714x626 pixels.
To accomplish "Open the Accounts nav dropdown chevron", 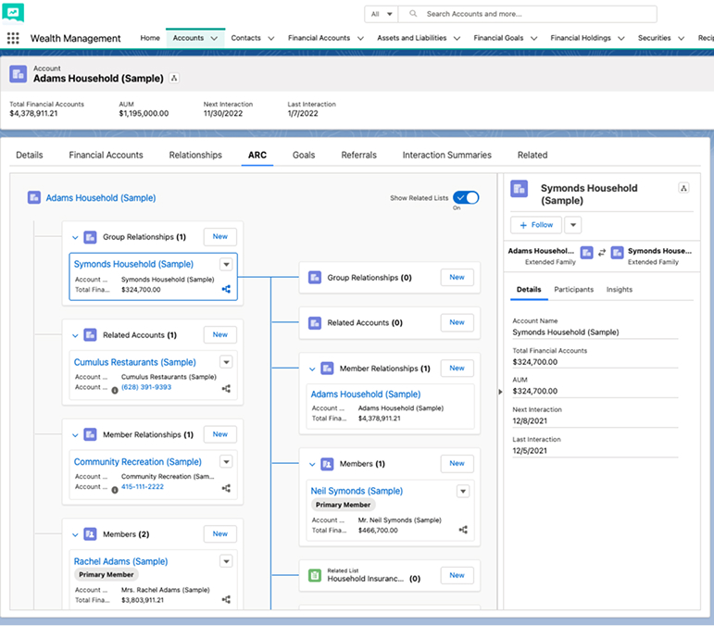I will [214, 38].
